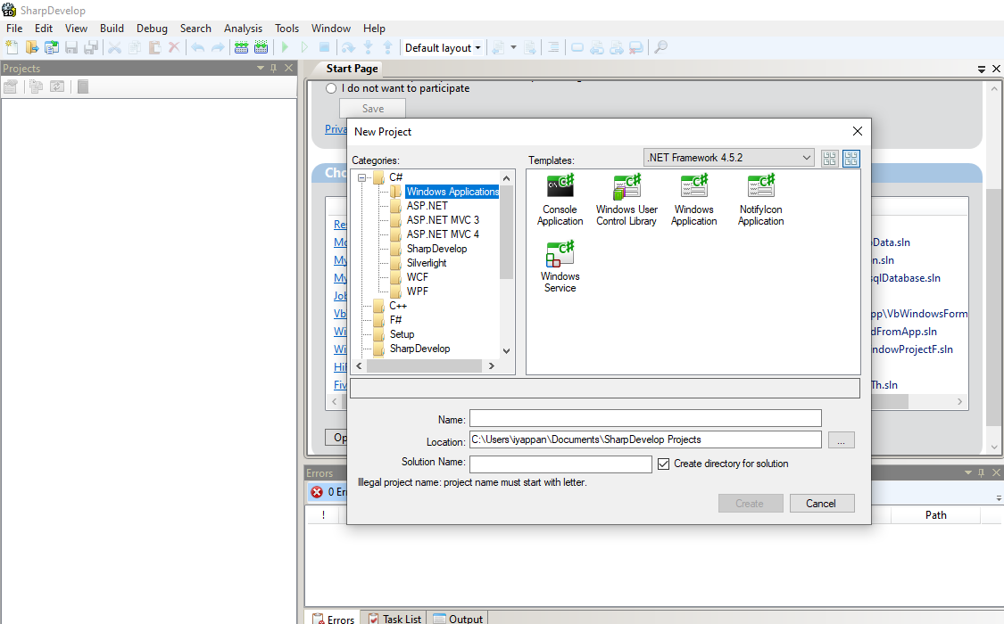The image size is (1004, 624).
Task: Click the Projects panel properties icon
Action: pos(10,87)
